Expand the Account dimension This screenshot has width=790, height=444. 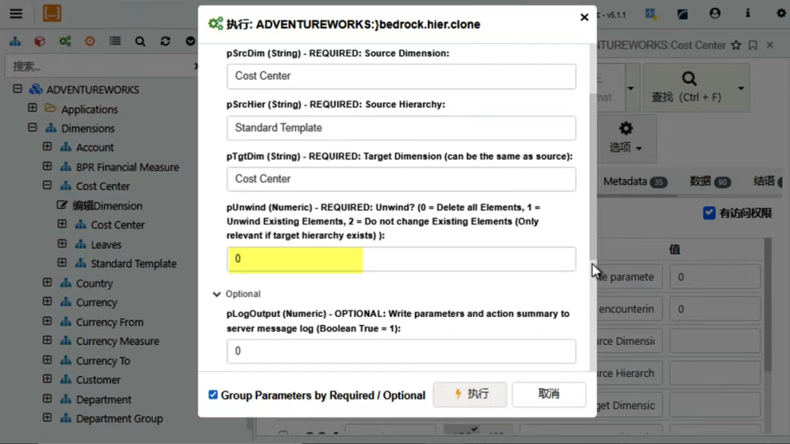[x=47, y=147]
